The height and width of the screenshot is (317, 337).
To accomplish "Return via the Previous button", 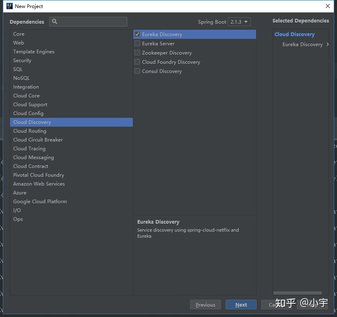I will click(x=205, y=305).
